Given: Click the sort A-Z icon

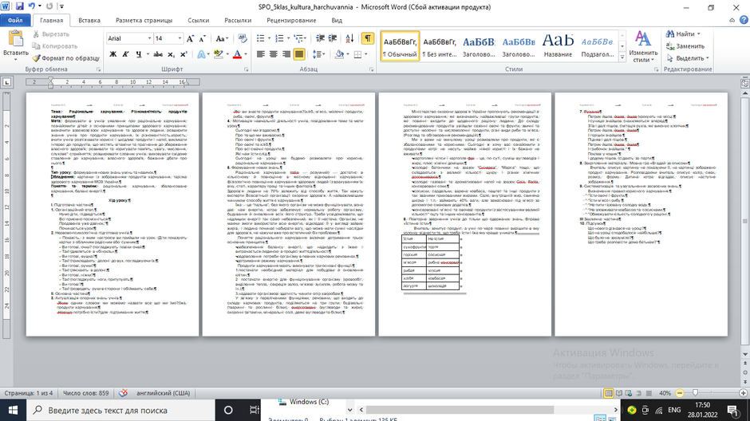Looking at the screenshot, I should (x=349, y=38).
